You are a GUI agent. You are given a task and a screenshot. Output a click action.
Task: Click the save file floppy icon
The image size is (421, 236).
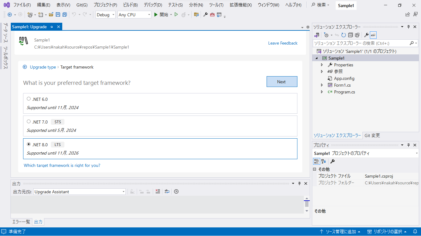58,14
